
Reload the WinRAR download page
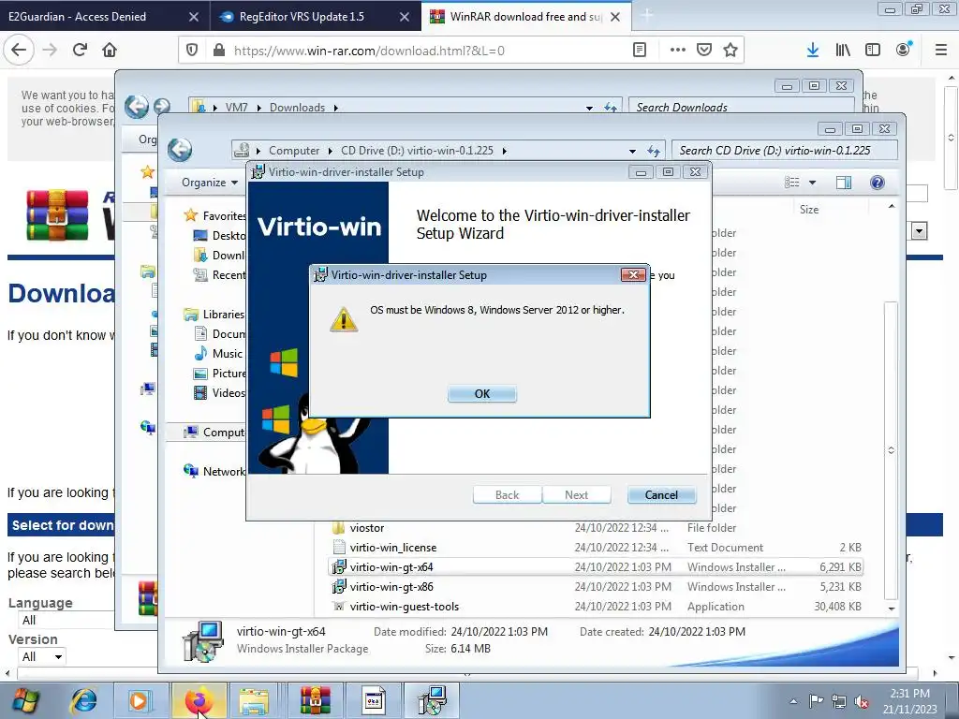80,51
